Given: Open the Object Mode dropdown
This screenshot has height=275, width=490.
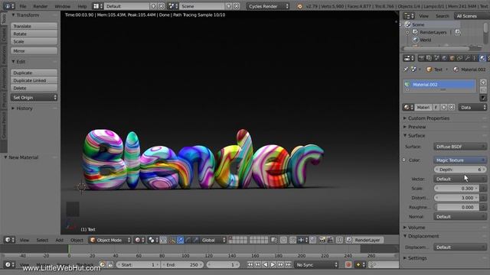Looking at the screenshot, I should click(109, 240).
